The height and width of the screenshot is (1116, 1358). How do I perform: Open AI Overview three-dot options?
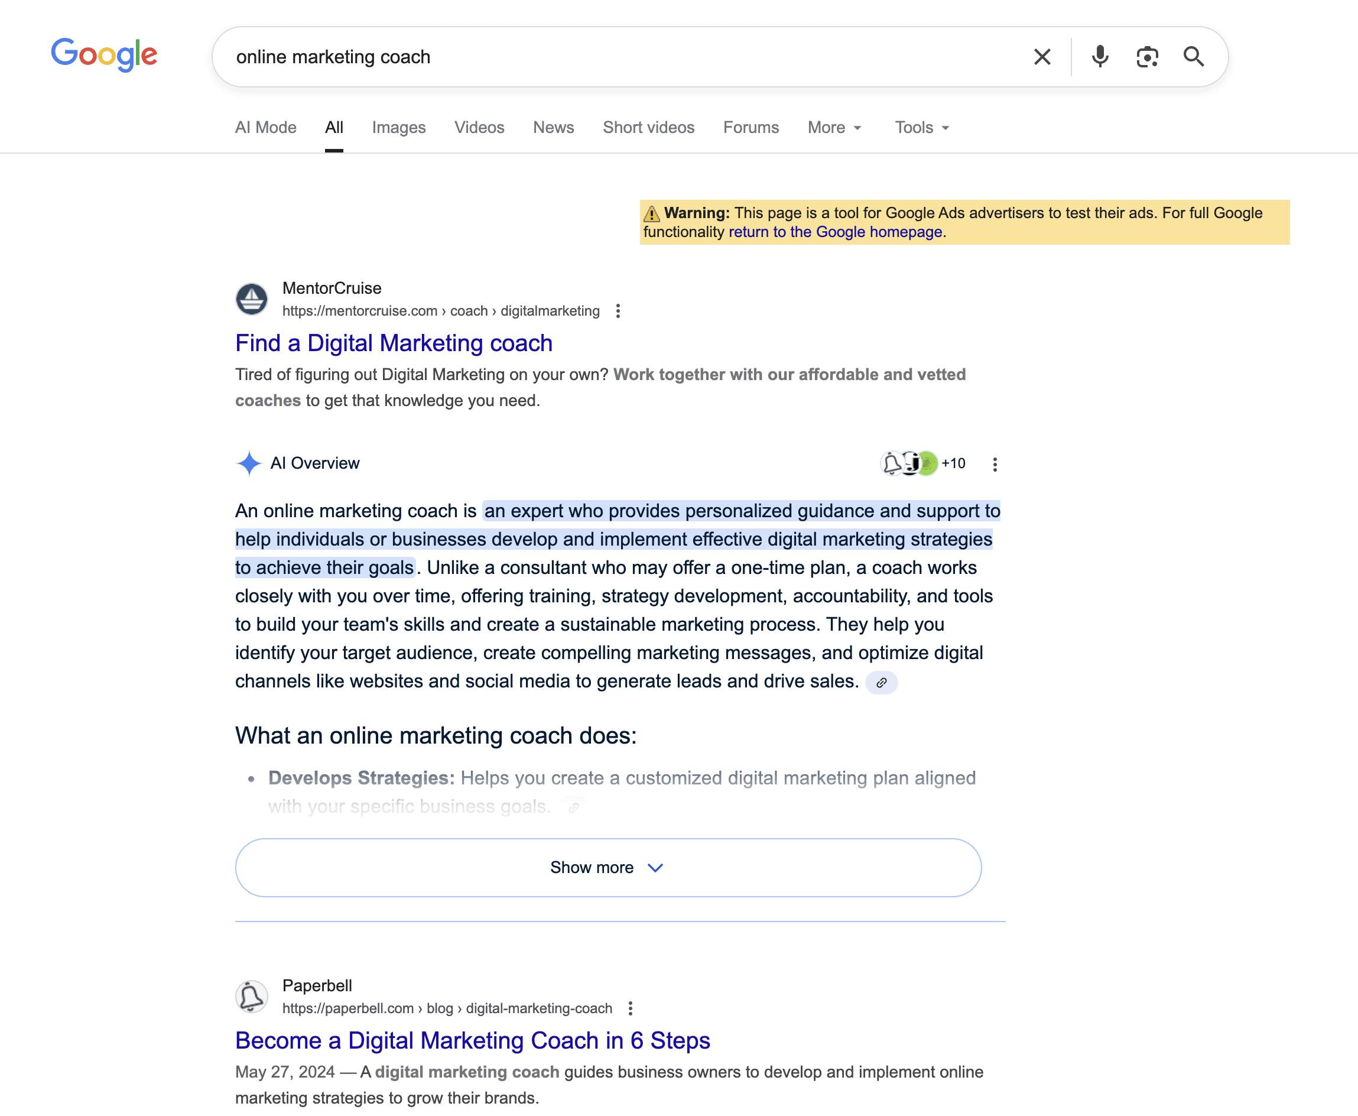(x=994, y=464)
